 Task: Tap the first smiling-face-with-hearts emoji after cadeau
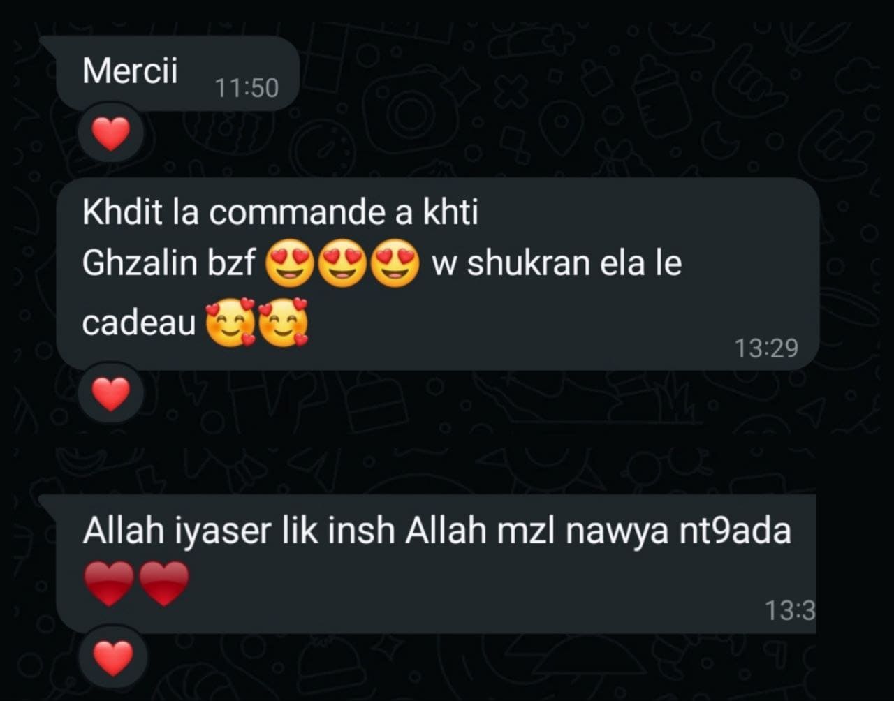tap(230, 323)
